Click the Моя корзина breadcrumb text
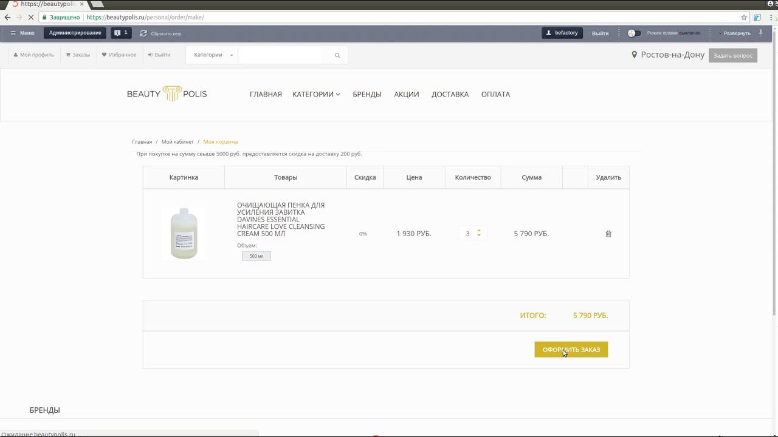The height and width of the screenshot is (437, 778). (x=221, y=141)
